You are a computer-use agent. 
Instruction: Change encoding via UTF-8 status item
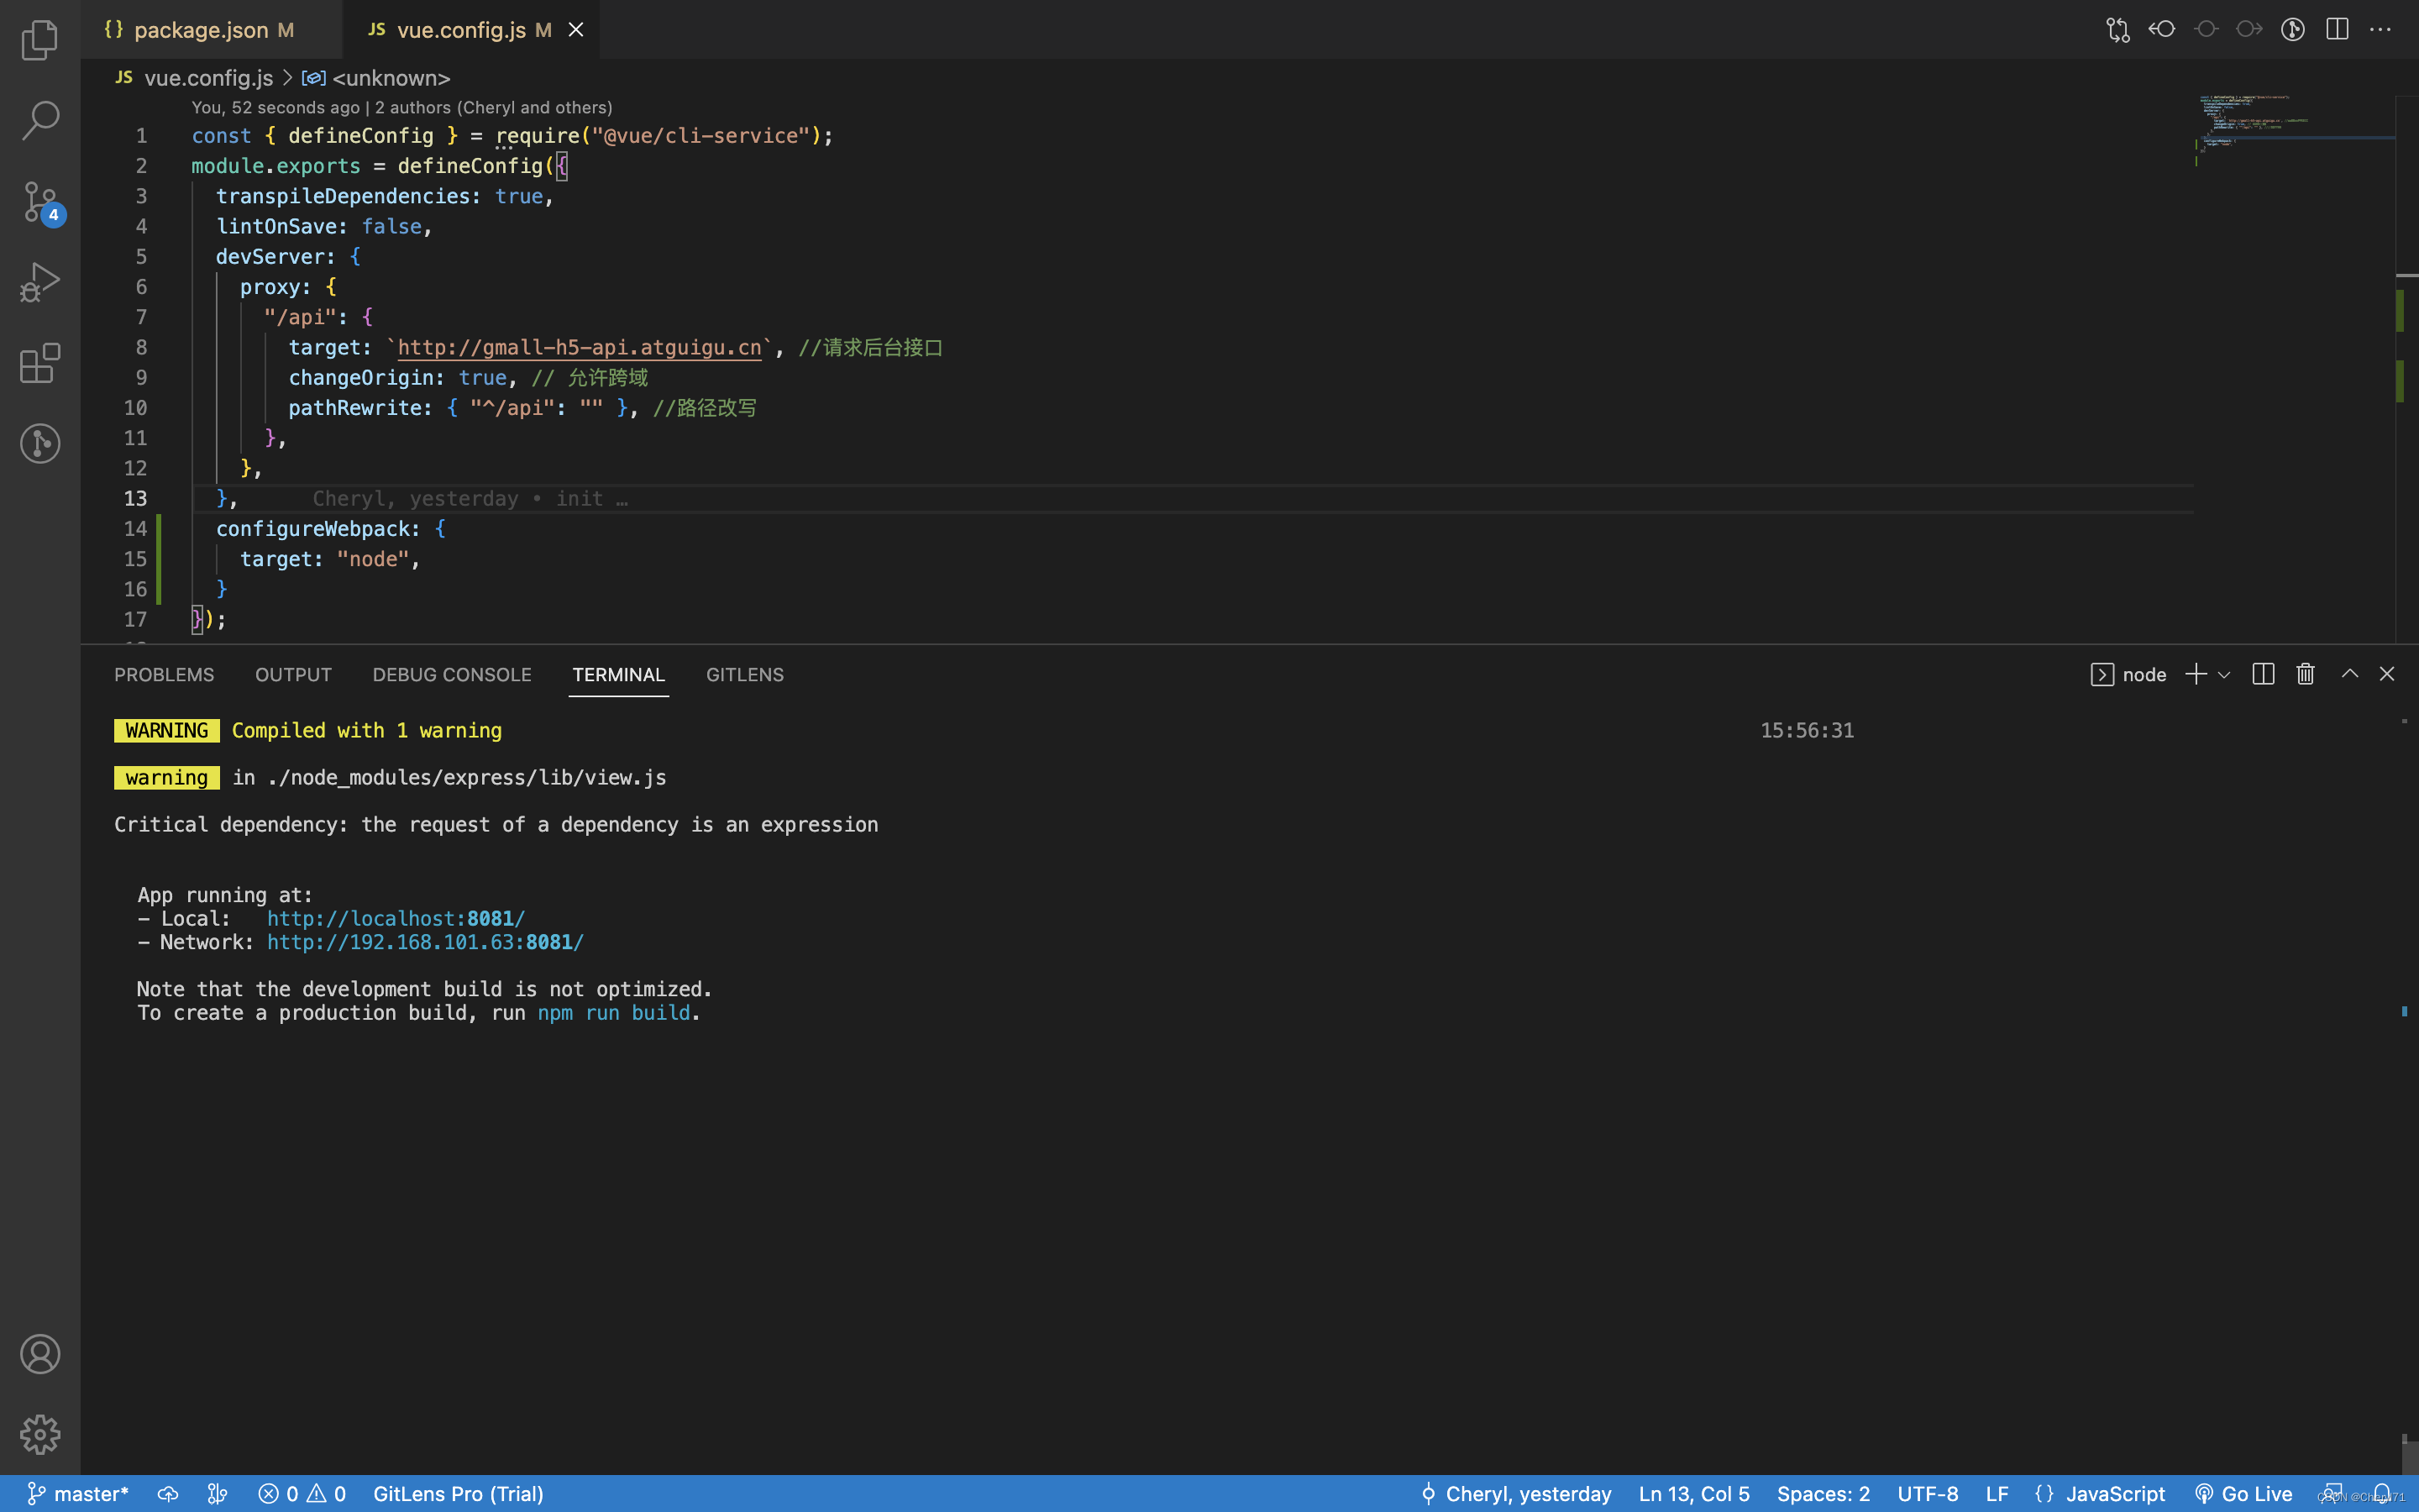tap(1927, 1494)
